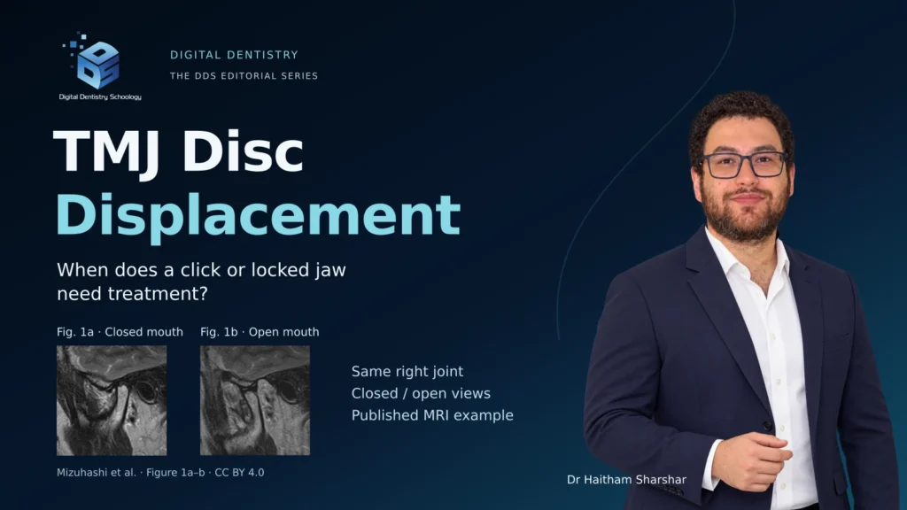Click the 'Published MRI example' text
This screenshot has height=510, width=907.
point(432,415)
